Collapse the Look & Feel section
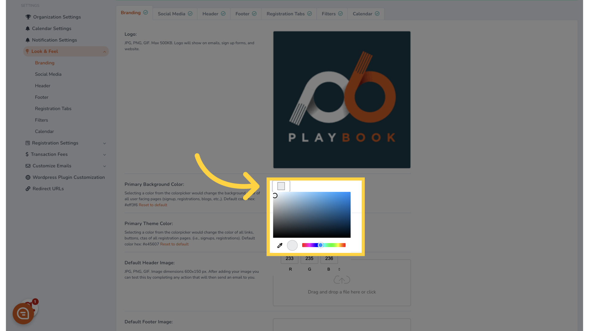Image resolution: width=589 pixels, height=331 pixels. 105,52
